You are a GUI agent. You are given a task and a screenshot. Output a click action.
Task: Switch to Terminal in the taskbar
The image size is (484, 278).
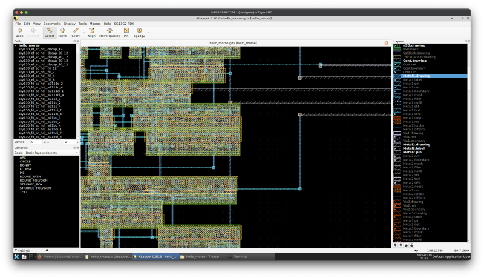pyautogui.click(x=241, y=257)
